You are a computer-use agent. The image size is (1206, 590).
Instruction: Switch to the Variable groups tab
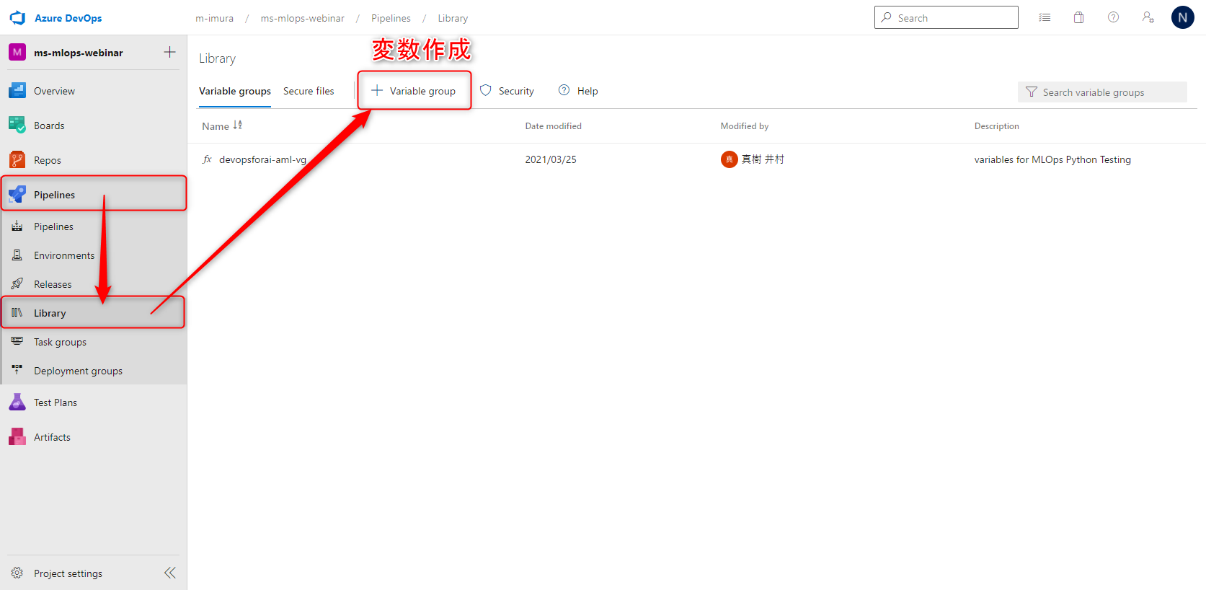tap(235, 91)
